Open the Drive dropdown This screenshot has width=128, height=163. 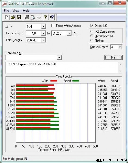pos(44,26)
